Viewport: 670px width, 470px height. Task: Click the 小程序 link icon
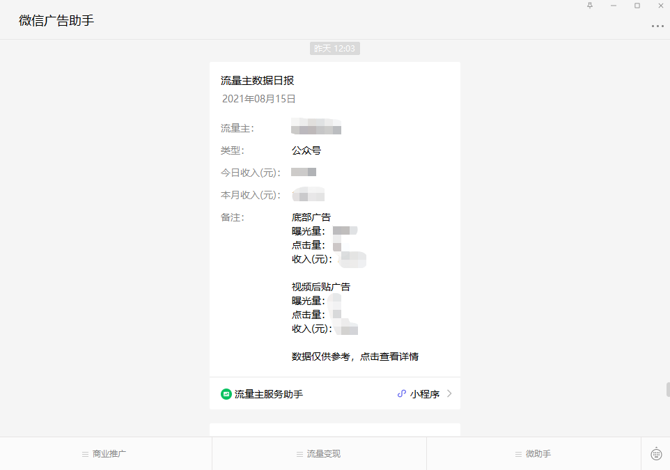(x=401, y=394)
